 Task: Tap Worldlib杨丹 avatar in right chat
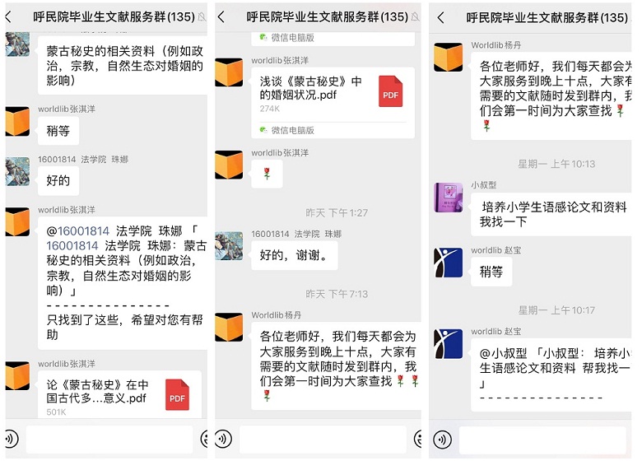pos(449,58)
